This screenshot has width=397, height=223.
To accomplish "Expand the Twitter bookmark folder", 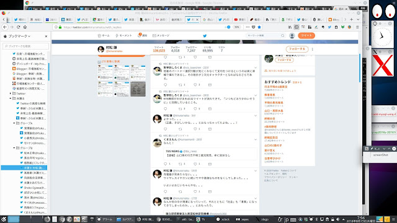I will (11, 94).
